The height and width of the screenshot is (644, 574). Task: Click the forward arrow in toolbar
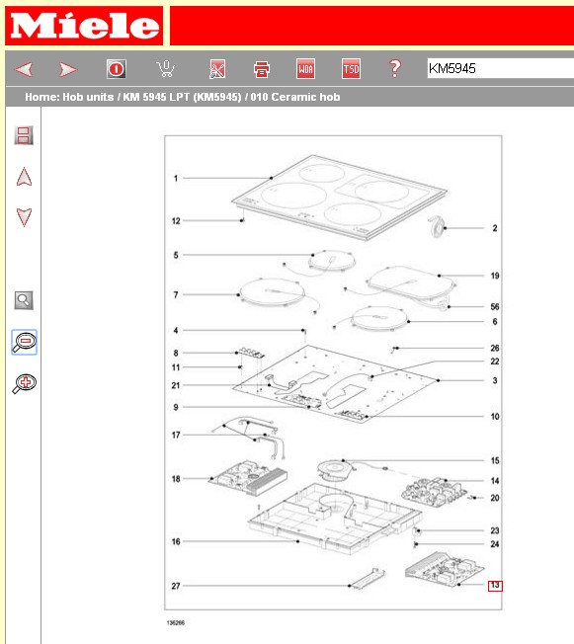point(68,69)
